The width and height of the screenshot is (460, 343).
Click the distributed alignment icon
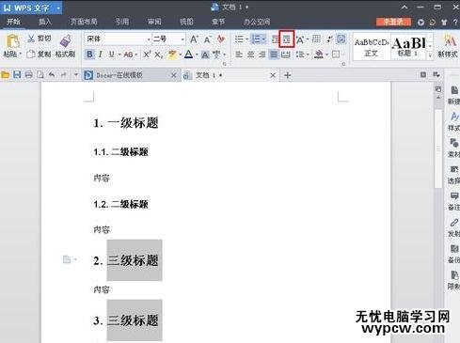pyautogui.click(x=286, y=55)
